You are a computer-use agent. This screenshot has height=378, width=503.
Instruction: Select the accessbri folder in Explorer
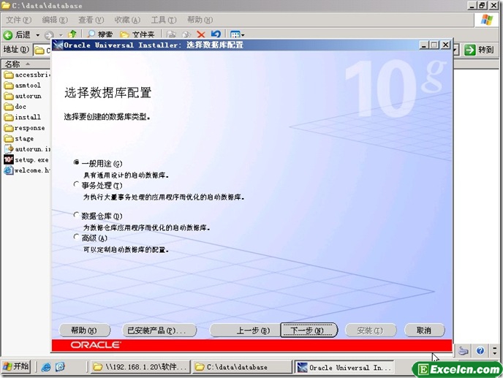[x=27, y=75]
